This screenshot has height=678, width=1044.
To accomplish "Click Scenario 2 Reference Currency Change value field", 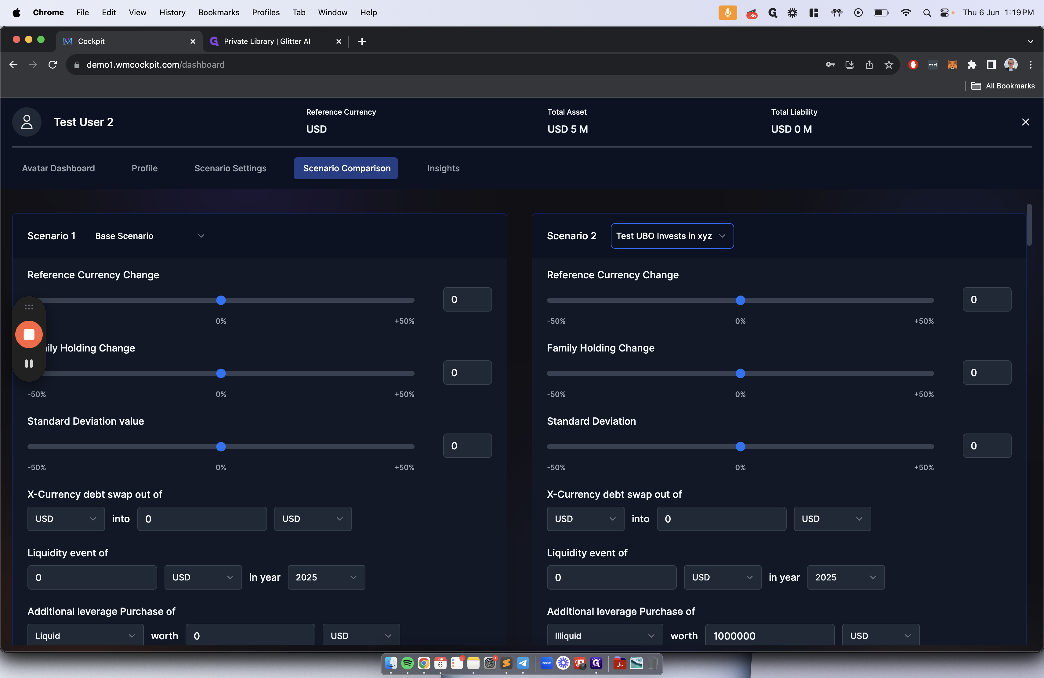I will (x=987, y=299).
